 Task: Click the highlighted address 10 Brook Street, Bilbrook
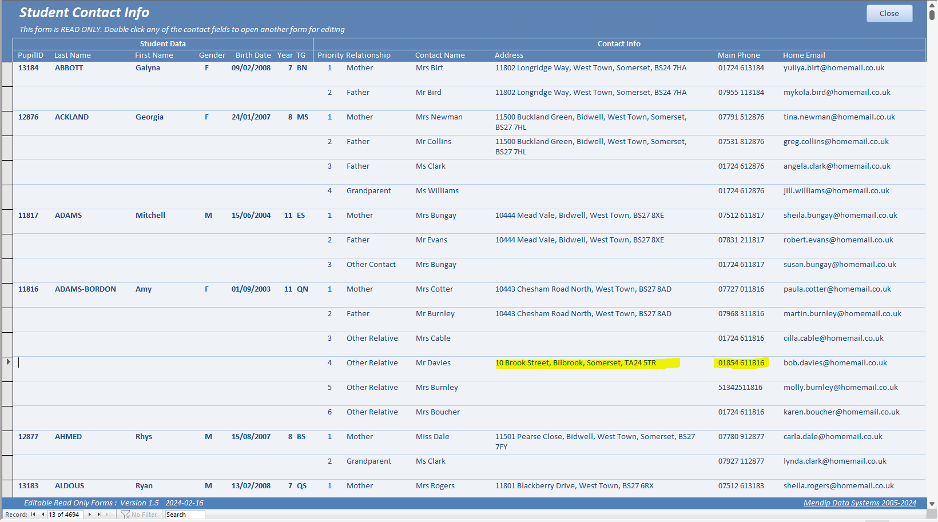click(576, 363)
